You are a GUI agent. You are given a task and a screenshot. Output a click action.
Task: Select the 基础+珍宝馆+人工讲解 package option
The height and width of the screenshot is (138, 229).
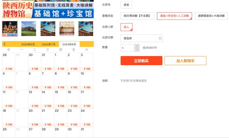coord(174,16)
